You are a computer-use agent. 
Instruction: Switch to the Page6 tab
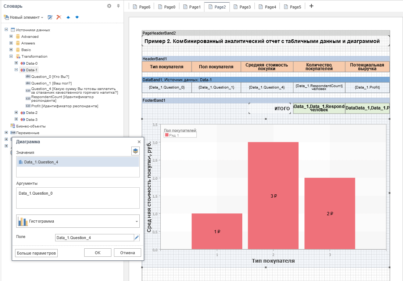point(142,7)
